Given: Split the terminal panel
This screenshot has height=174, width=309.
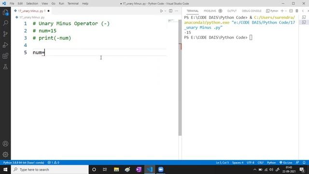Looking at the screenshot, I should tap(291, 11).
